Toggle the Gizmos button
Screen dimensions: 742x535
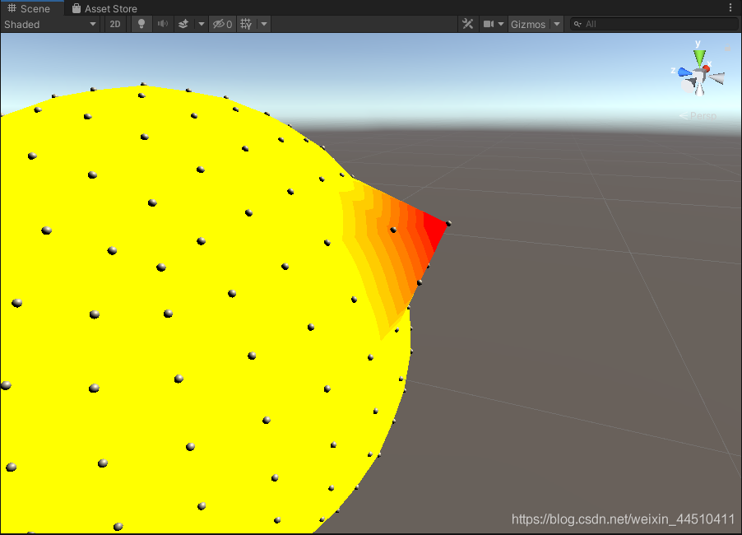point(528,24)
